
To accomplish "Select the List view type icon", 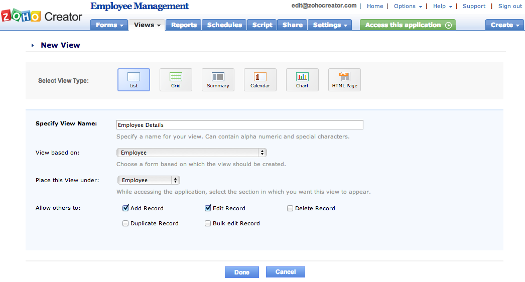I will (x=134, y=79).
